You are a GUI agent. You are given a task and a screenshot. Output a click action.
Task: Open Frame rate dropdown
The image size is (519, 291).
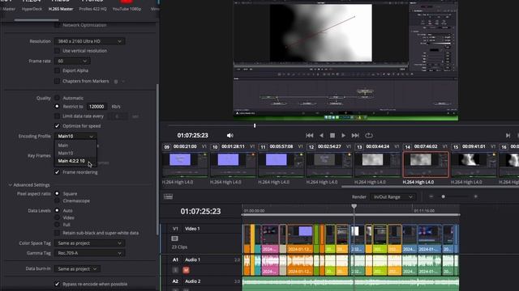click(x=72, y=61)
